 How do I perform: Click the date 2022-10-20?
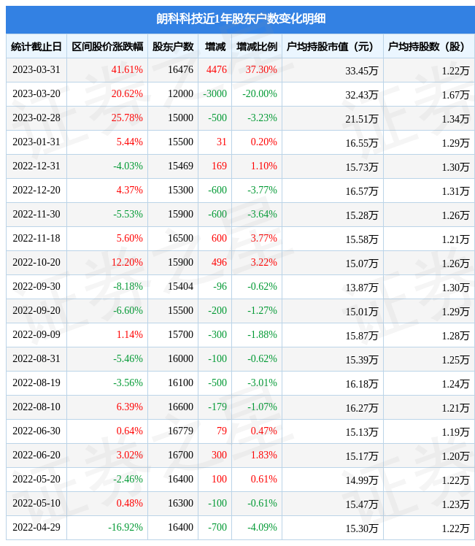click(x=36, y=262)
